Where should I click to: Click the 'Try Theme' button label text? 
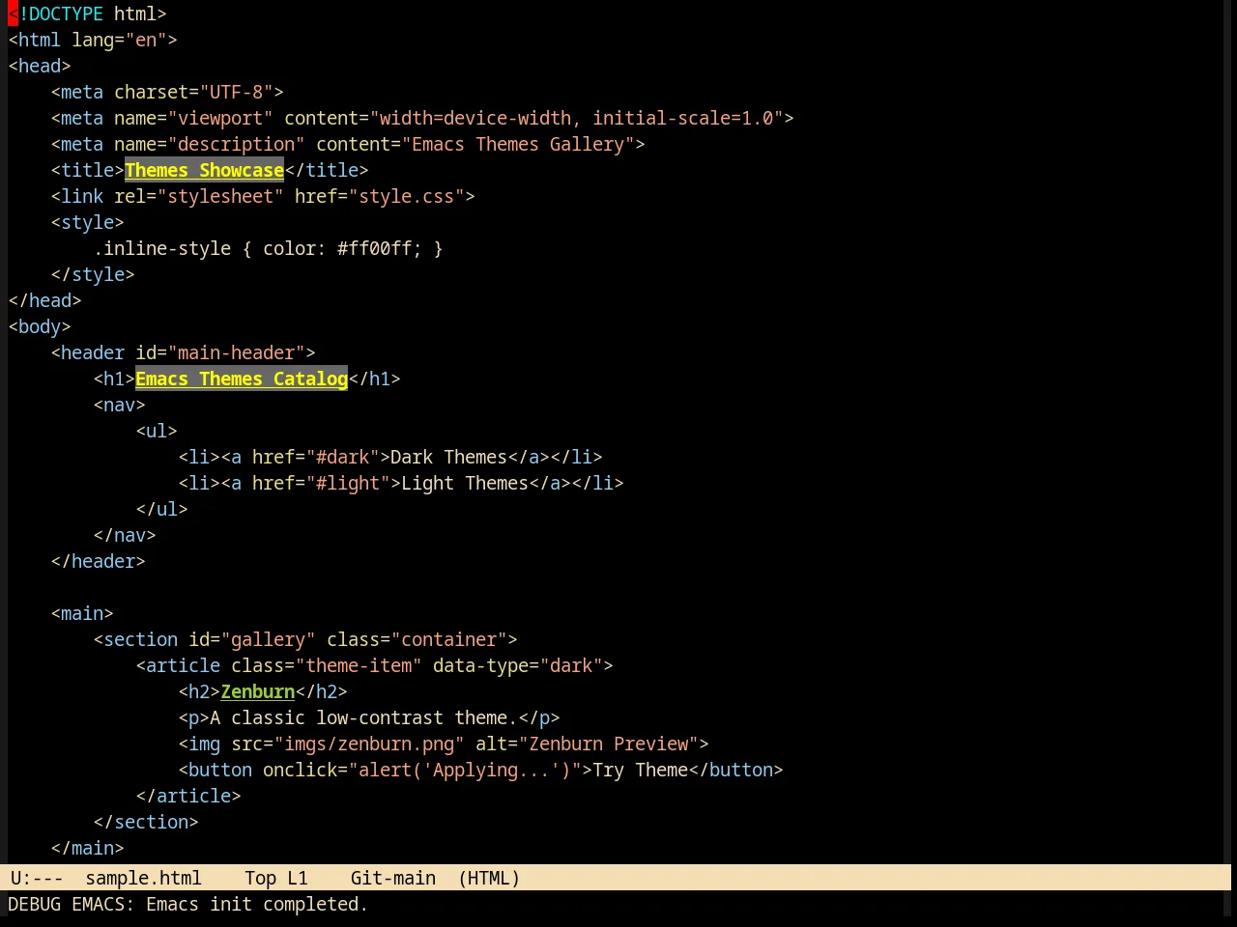(641, 770)
